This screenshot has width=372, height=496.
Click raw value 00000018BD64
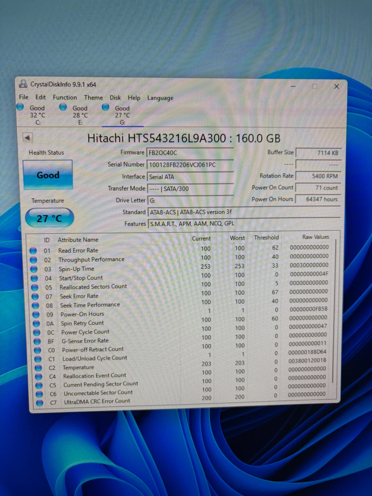(x=307, y=352)
